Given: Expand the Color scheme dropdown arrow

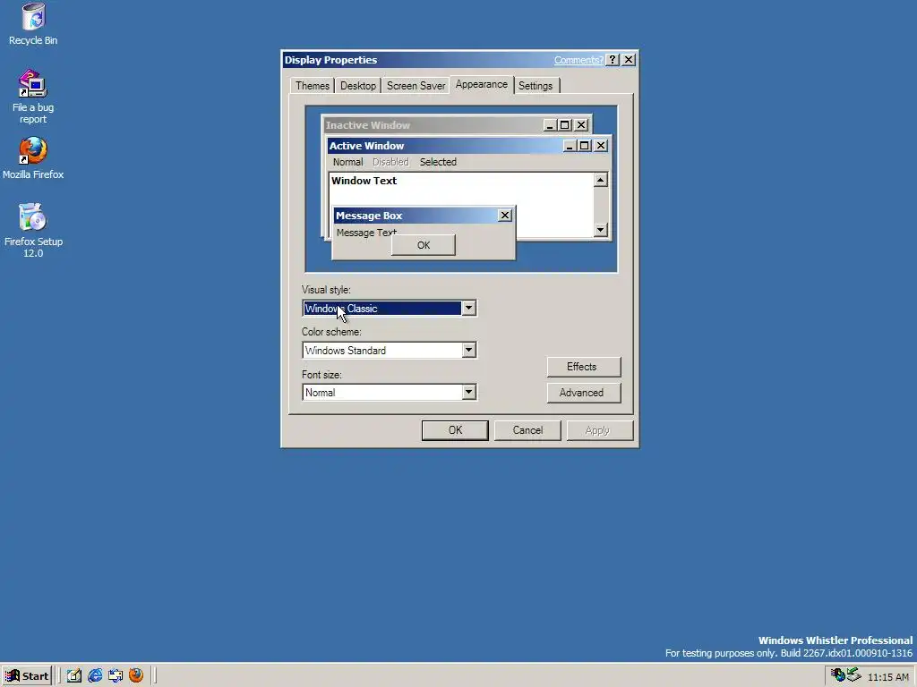Looking at the screenshot, I should point(468,351).
